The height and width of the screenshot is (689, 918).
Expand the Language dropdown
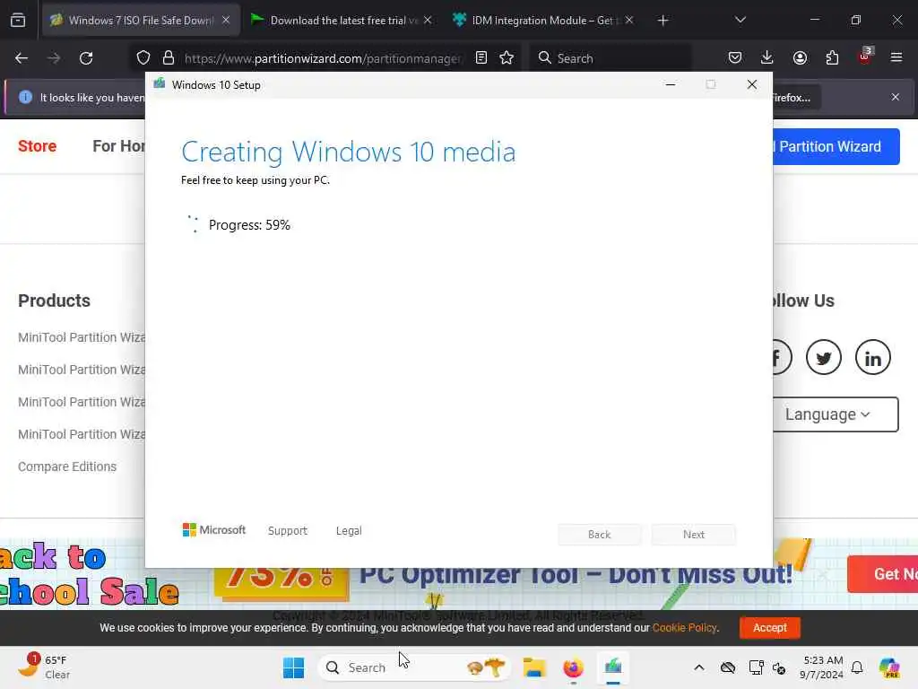click(835, 414)
